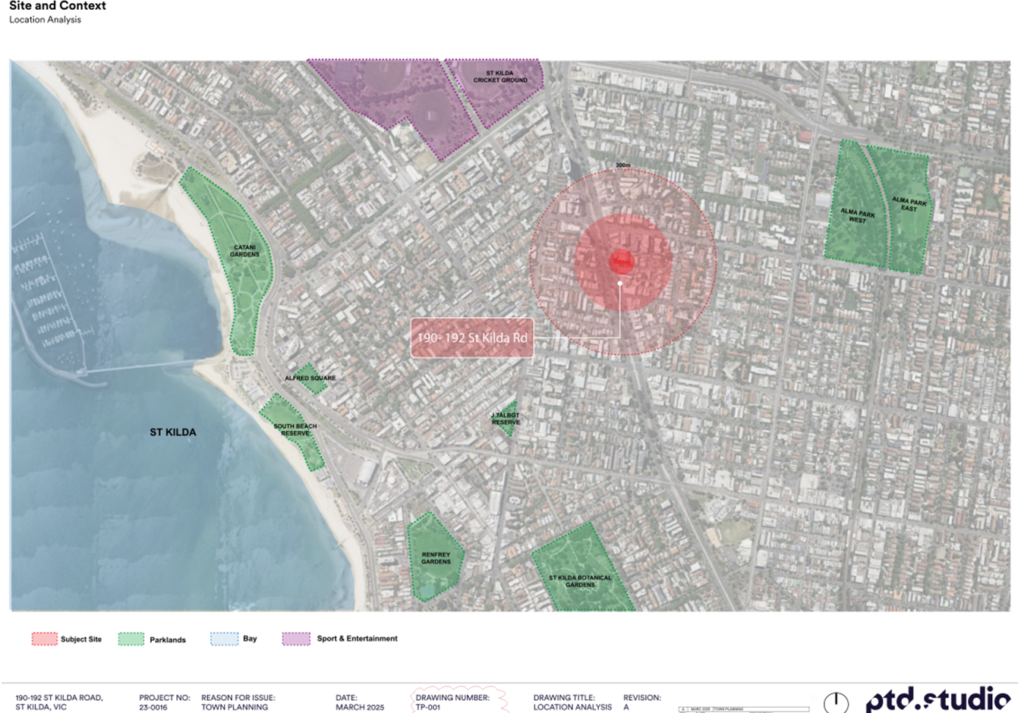The height and width of the screenshot is (713, 1021).
Task: Click the red Subject Site legend swatch
Action: tap(44, 639)
